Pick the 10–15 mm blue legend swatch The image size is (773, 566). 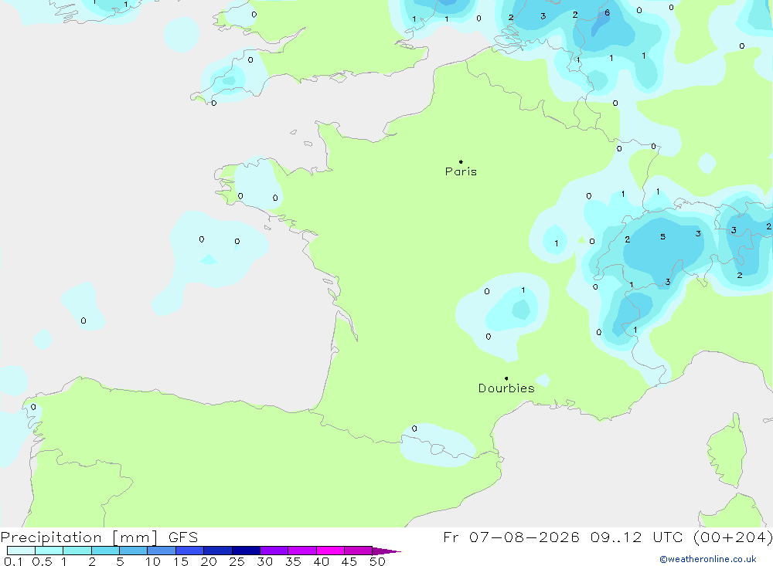[162, 551]
